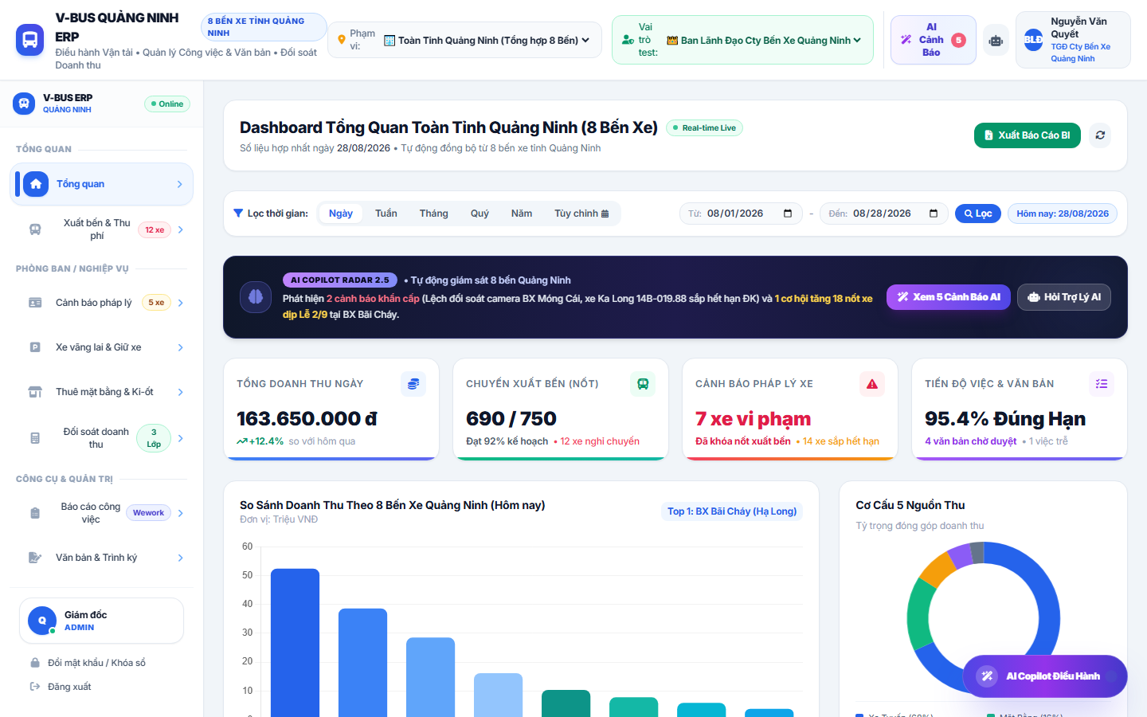Click the 8 Bến Xe Tỉnh Quảng Ninh badge

[x=263, y=27]
